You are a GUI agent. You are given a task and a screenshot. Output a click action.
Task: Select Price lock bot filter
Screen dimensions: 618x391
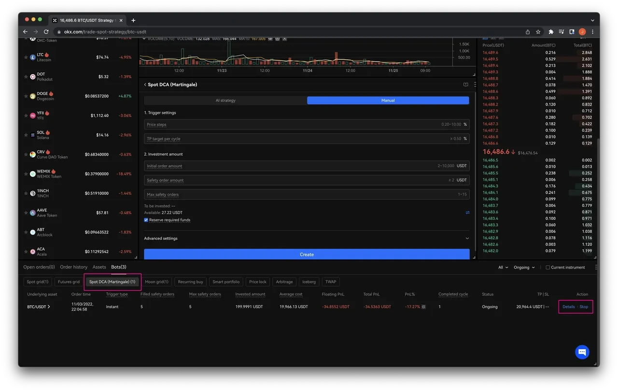258,282
